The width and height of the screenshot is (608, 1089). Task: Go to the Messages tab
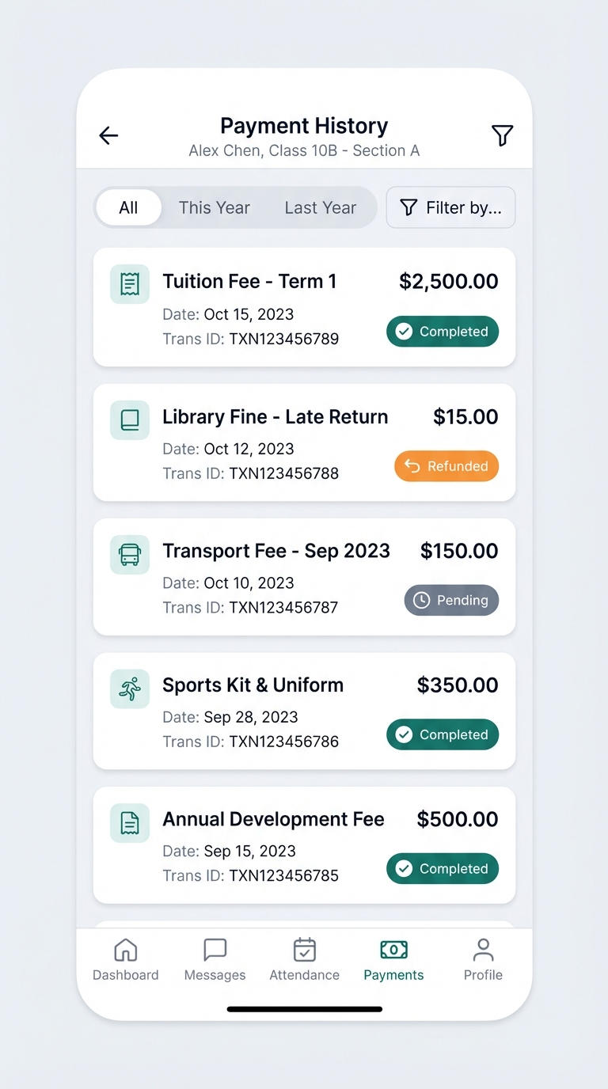tap(215, 959)
